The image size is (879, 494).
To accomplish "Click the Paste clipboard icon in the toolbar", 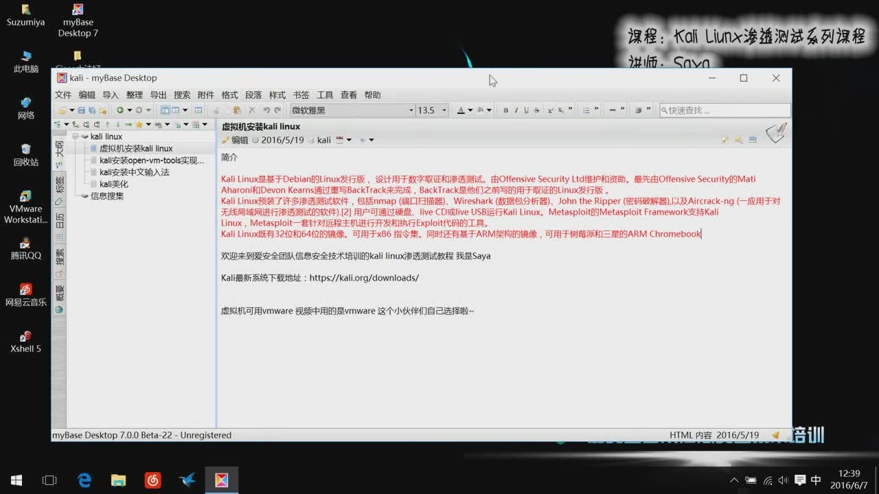I will click(x=237, y=110).
